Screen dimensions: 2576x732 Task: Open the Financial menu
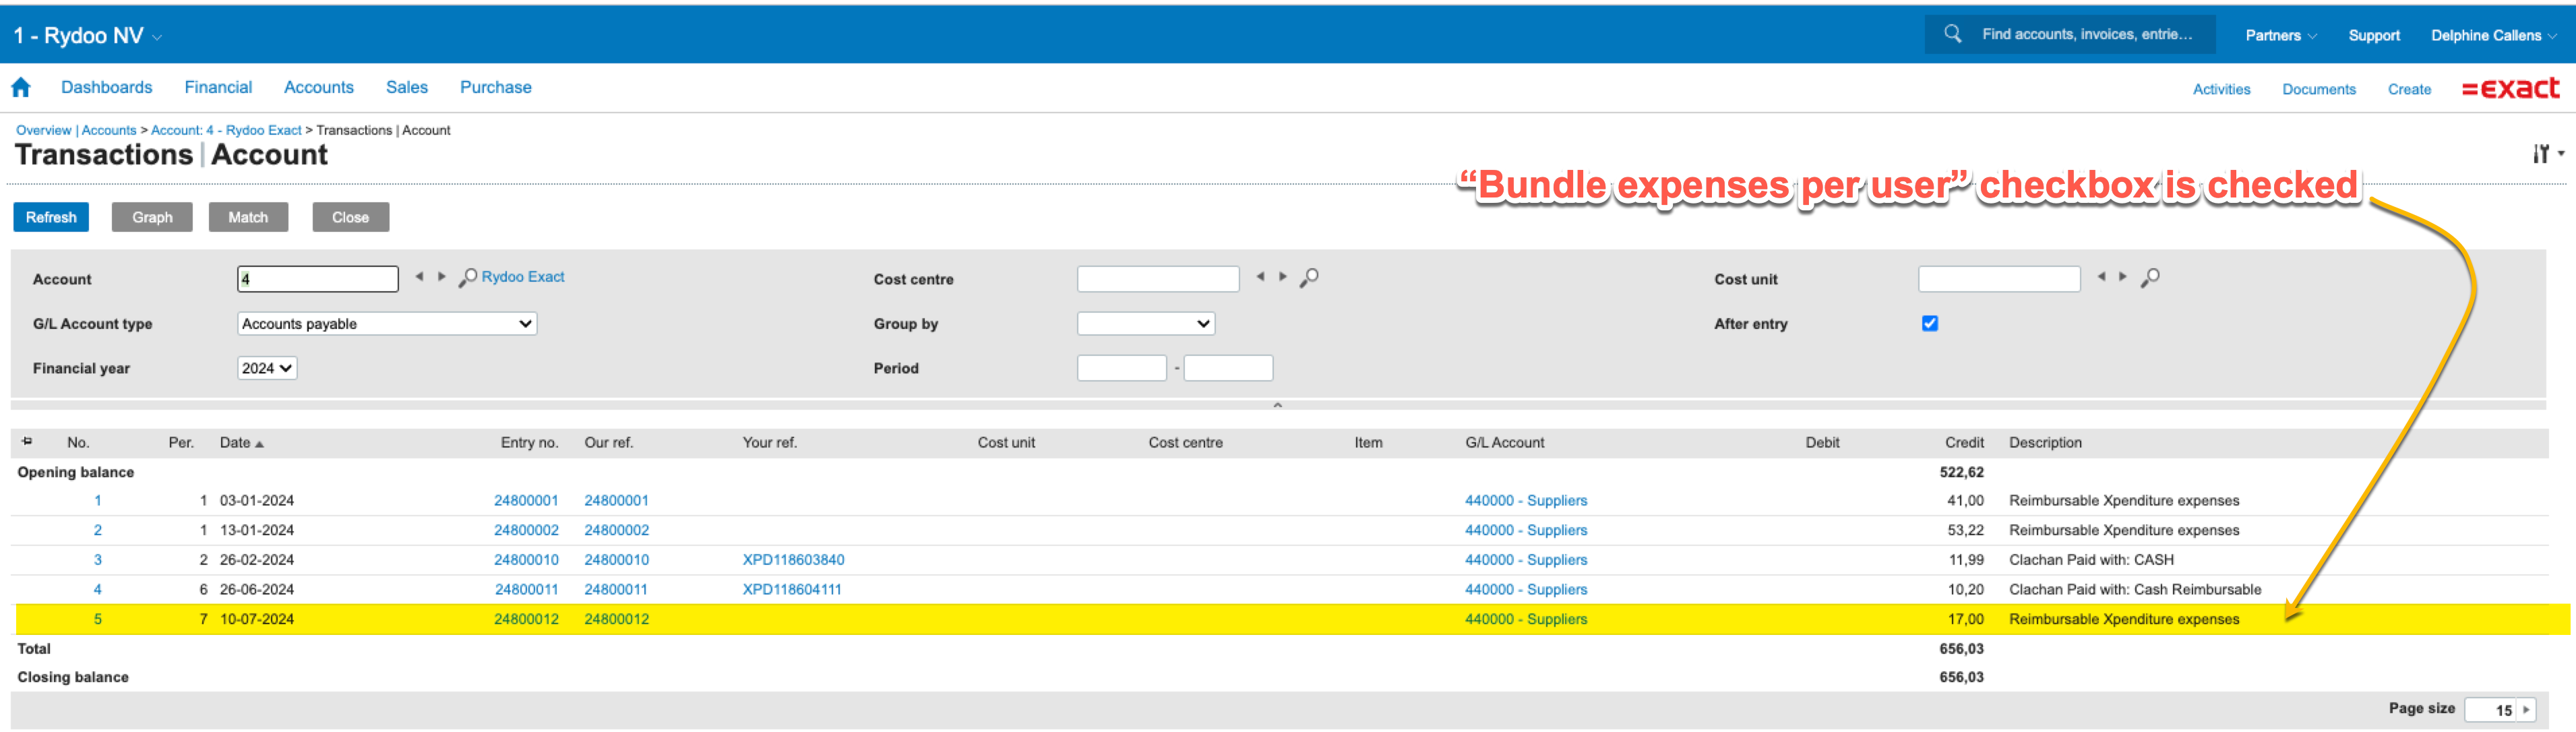(218, 88)
